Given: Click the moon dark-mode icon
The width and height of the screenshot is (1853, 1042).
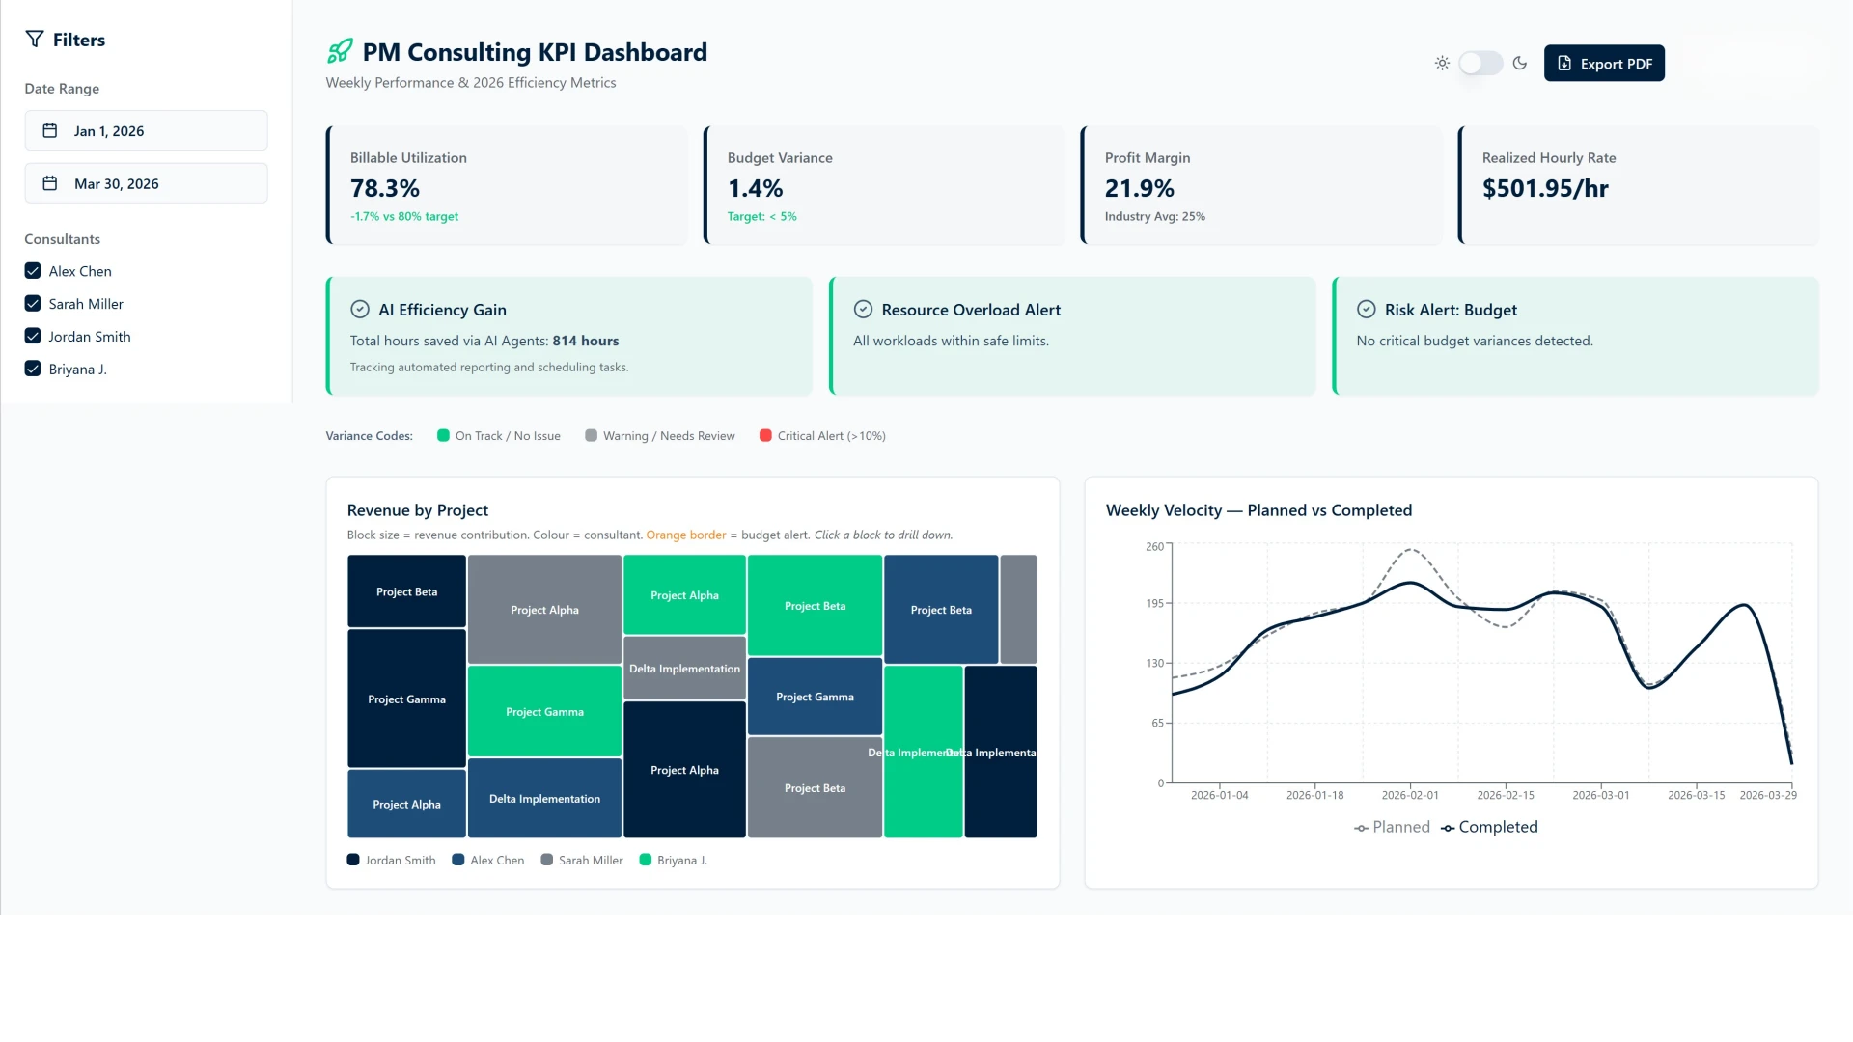Looking at the screenshot, I should pyautogui.click(x=1520, y=64).
